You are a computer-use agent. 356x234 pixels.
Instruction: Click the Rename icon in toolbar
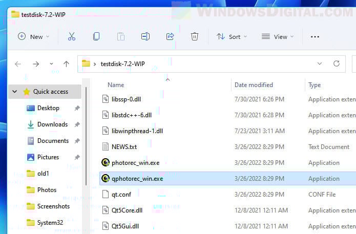pos(145,36)
